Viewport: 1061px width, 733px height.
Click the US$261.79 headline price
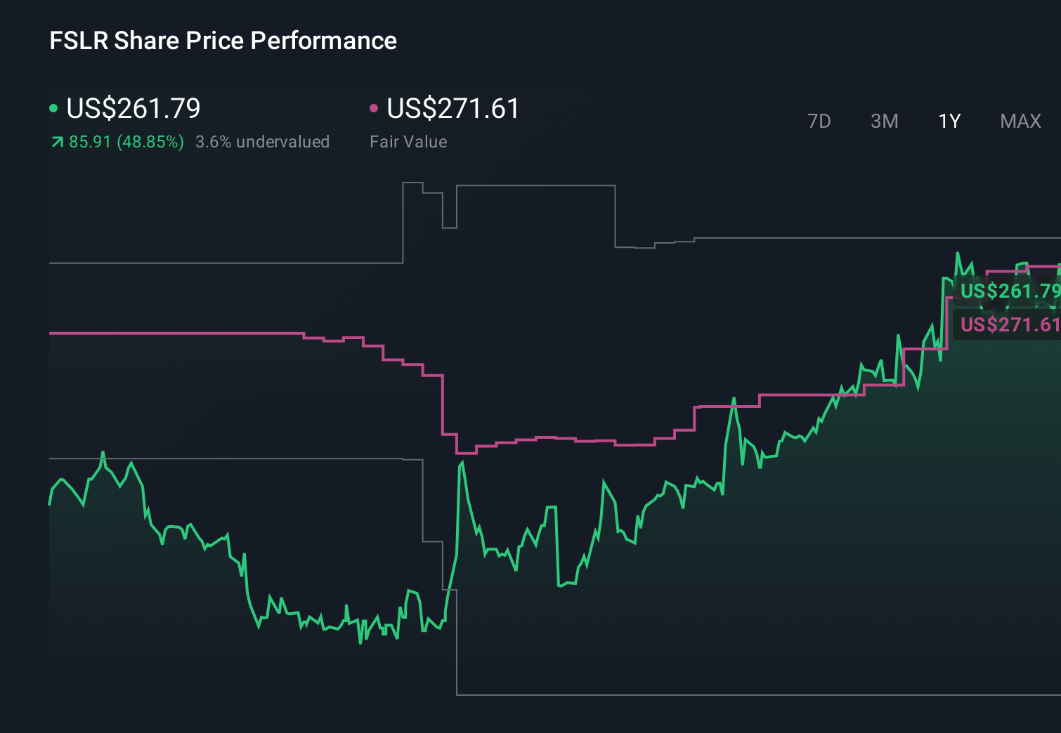click(x=133, y=109)
